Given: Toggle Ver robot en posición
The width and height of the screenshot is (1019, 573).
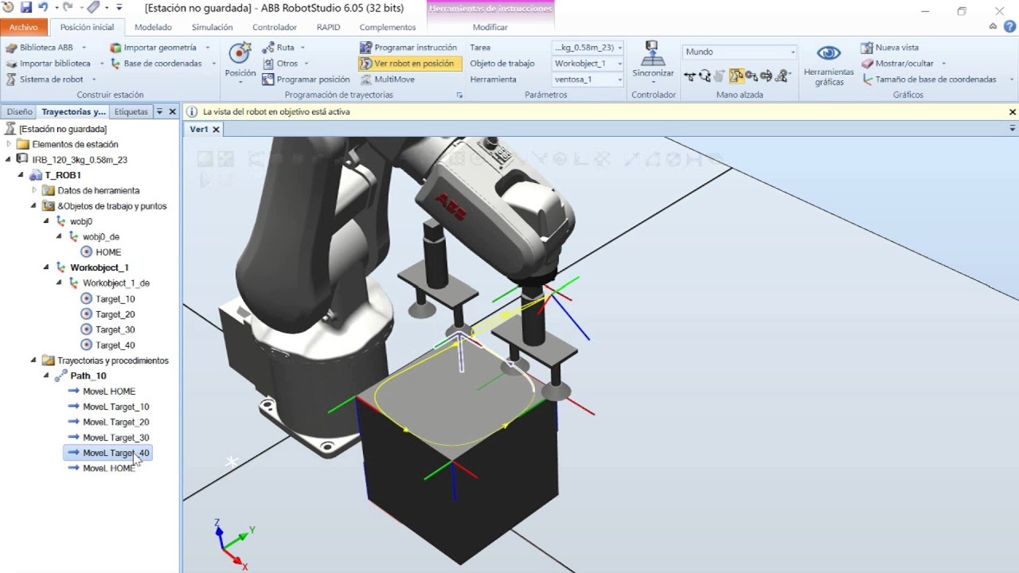Looking at the screenshot, I should (x=409, y=64).
